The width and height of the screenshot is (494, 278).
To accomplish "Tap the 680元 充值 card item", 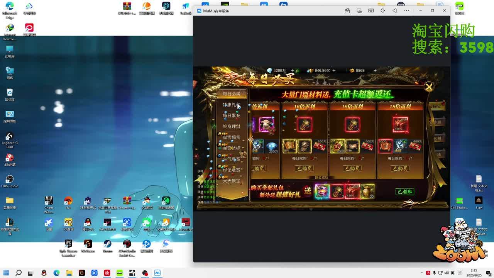I will coord(416,146).
